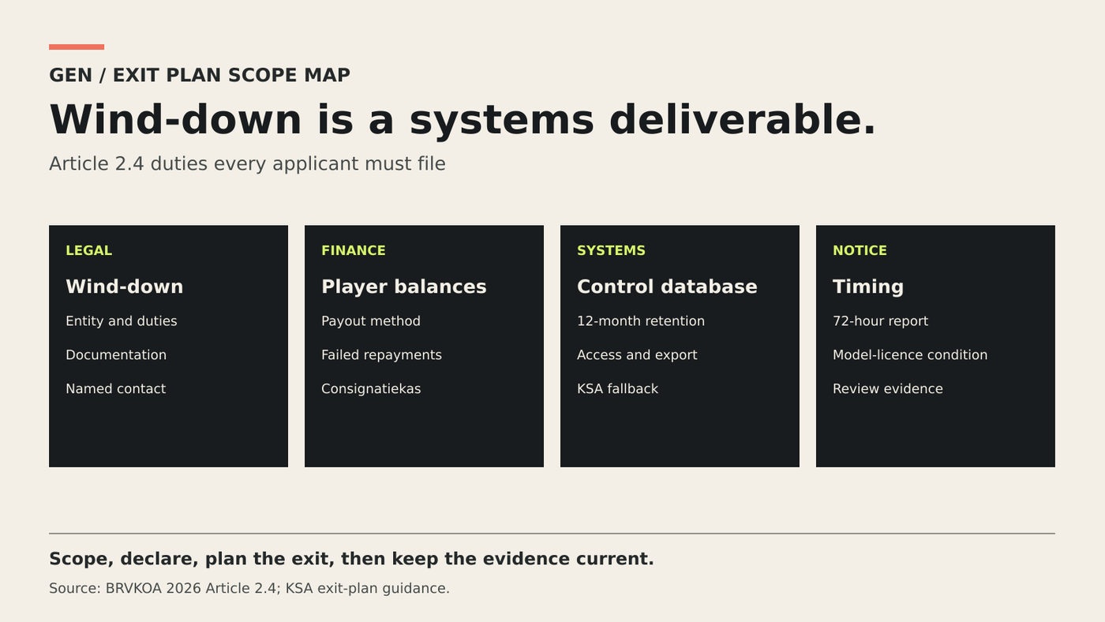Click the 'GEN / EXIT PLAN SCOPE MAP' header
The height and width of the screenshot is (622, 1105).
[200, 75]
